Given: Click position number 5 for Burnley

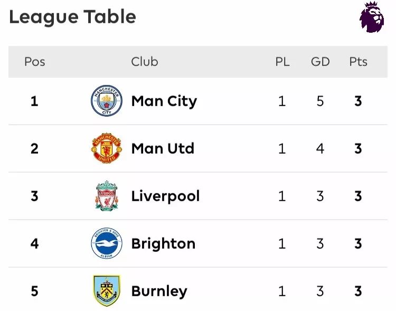Looking at the screenshot, I should click(34, 291).
